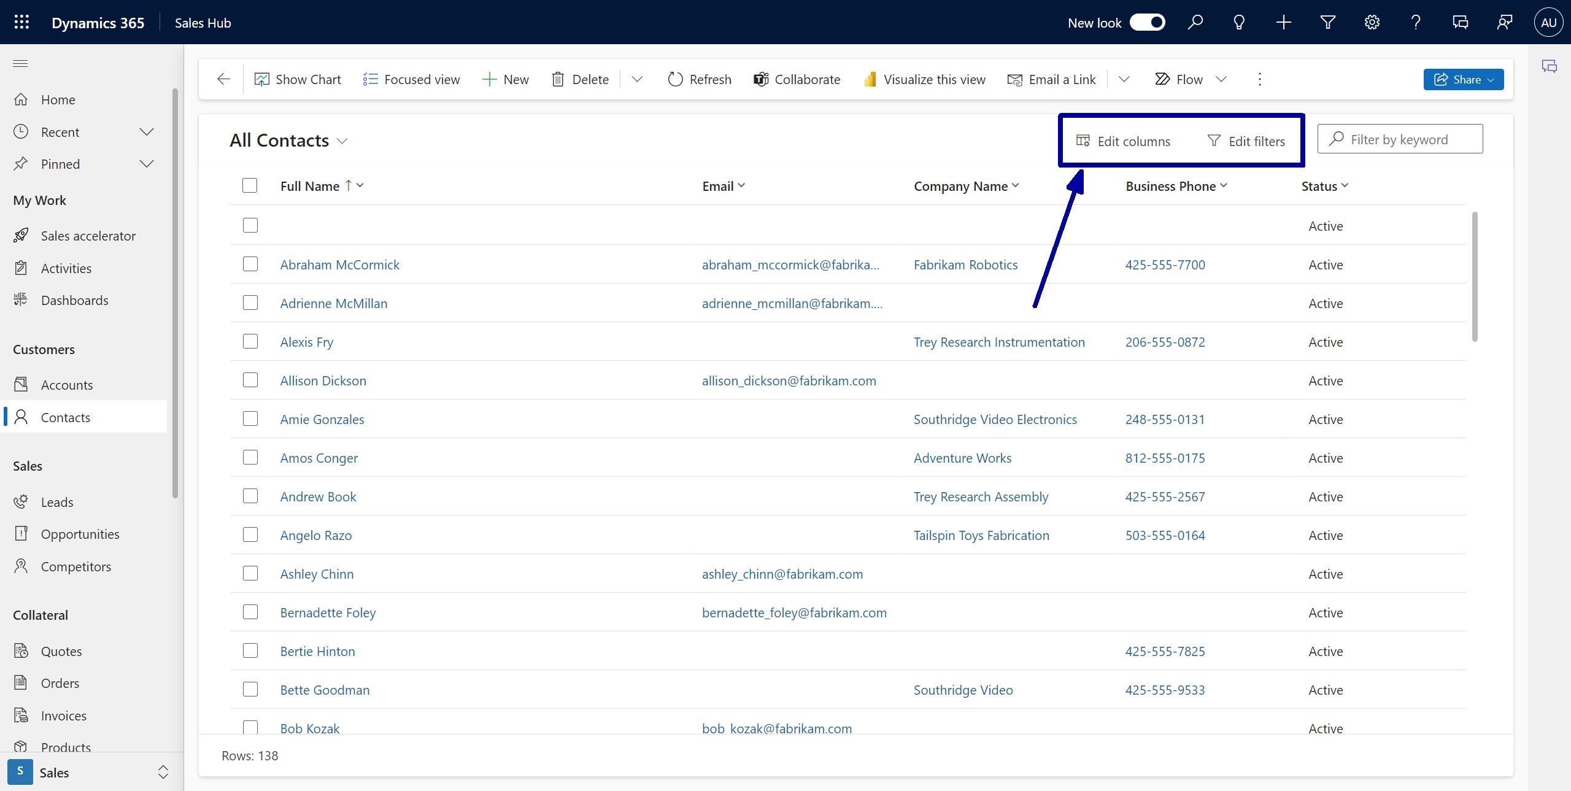Toggle the New look switch
1571x791 pixels.
1147,23
